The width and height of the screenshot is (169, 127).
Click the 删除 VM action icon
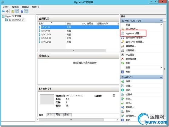pos(123,112)
